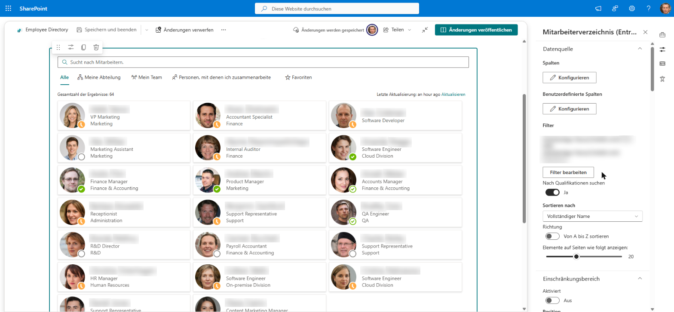Open the more options ellipsis in command bar
The width and height of the screenshot is (674, 312).
224,30
